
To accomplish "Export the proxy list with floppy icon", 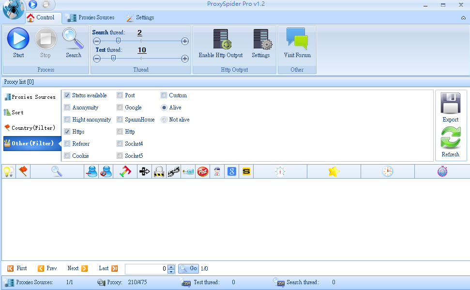I will tap(450, 103).
